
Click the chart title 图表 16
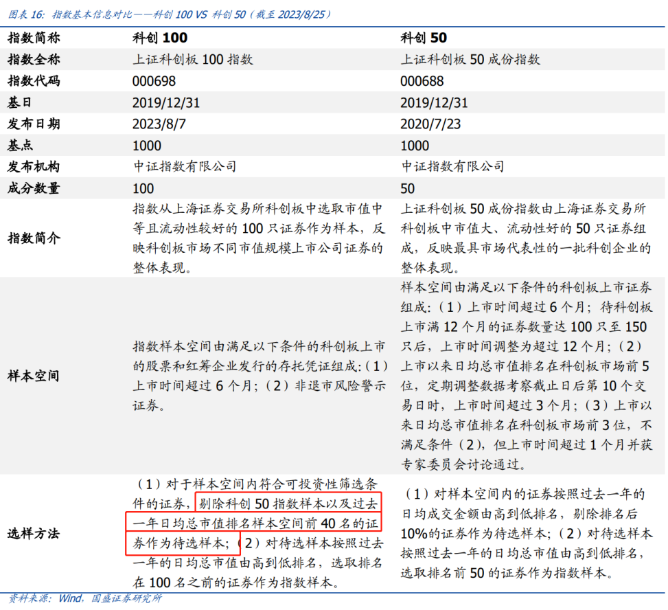tap(169, 14)
